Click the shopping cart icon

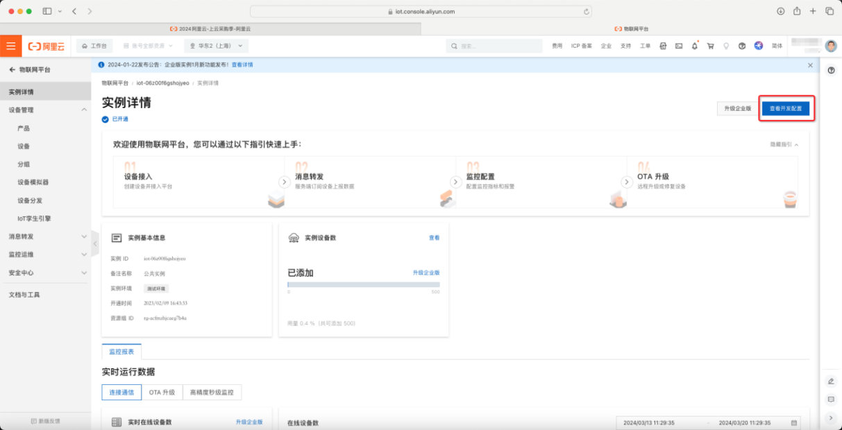pyautogui.click(x=710, y=46)
